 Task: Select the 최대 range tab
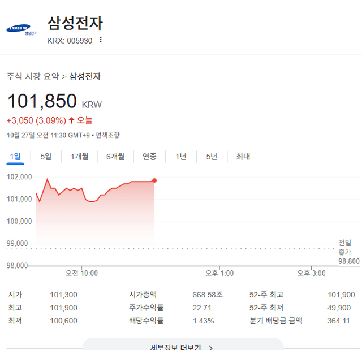pyautogui.click(x=243, y=157)
